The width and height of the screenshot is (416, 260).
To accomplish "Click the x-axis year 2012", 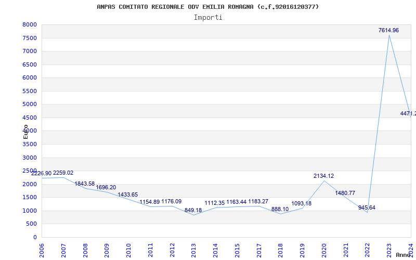I will pos(172,251).
